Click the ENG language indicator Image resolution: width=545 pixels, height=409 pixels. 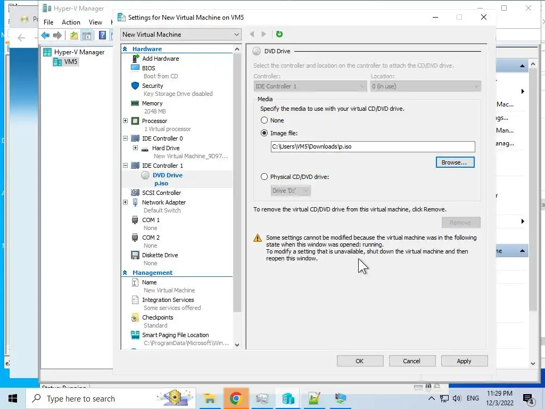(473, 398)
